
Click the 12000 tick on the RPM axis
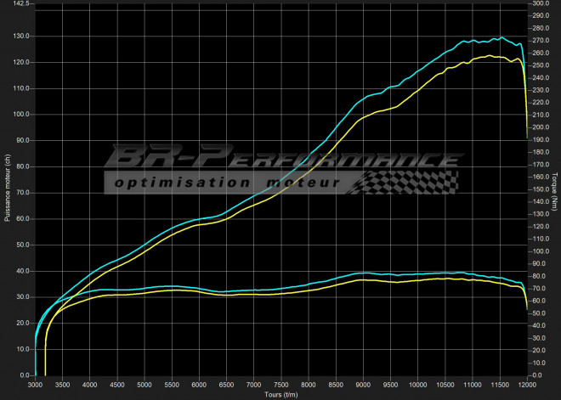[526, 384]
